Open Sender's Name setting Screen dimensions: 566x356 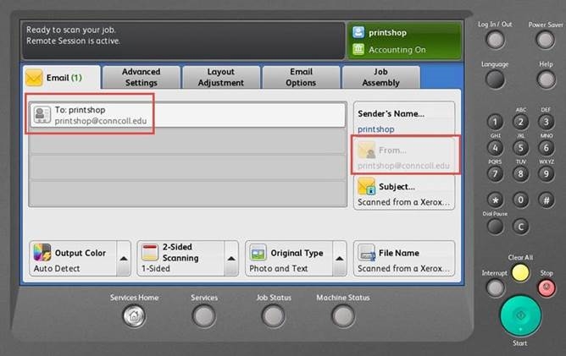point(404,120)
